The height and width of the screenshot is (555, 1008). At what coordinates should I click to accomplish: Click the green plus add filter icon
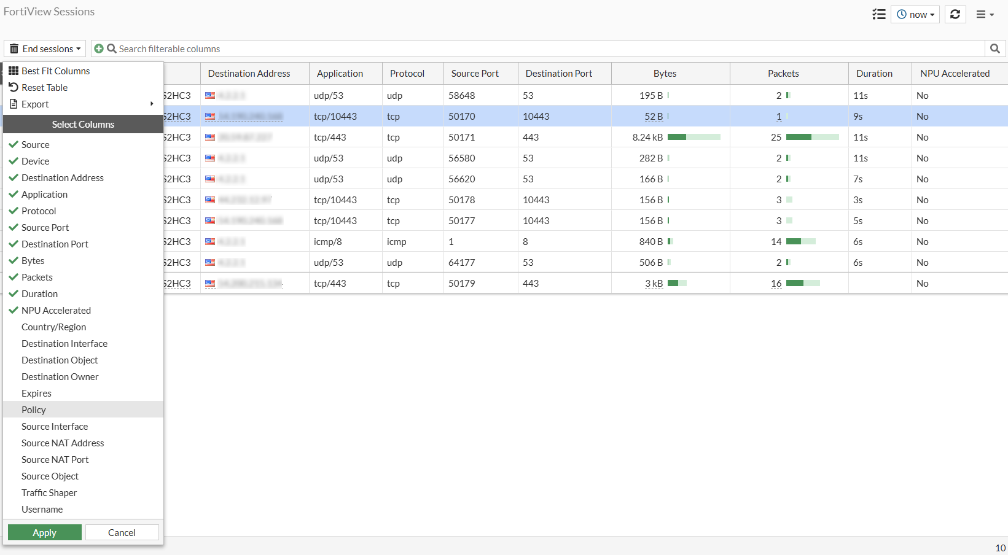coord(99,49)
